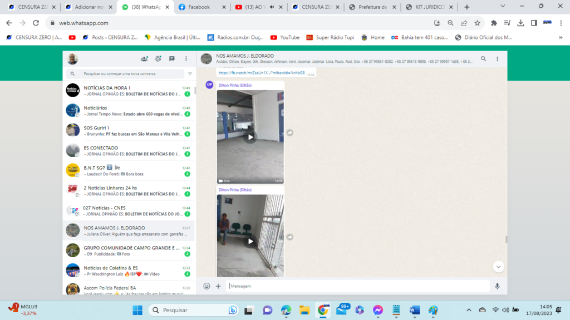The height and width of the screenshot is (320, 570).
Task: Switch to the Prefeitura de browser tab
Action: point(371,7)
